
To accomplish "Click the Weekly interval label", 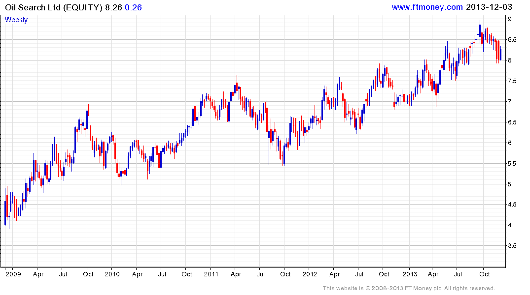I will pyautogui.click(x=16, y=20).
